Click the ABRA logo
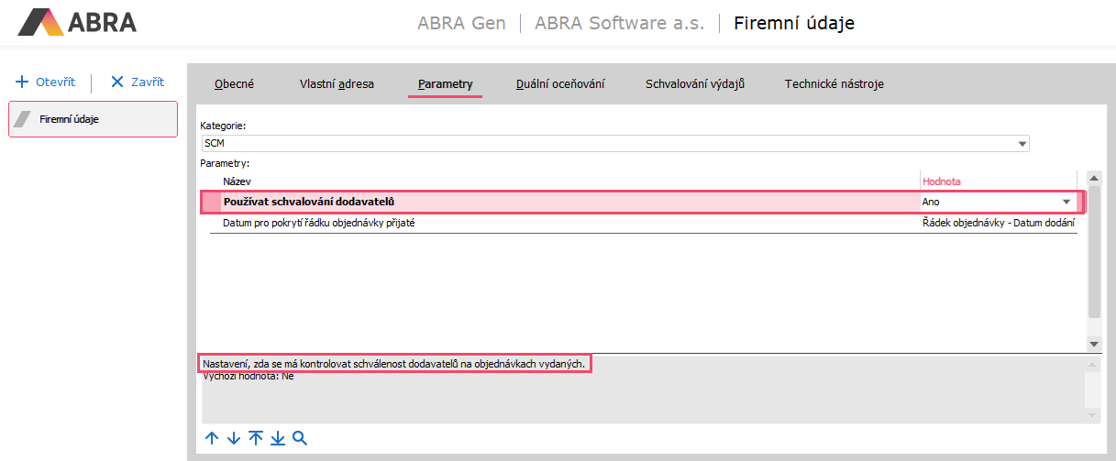 tap(77, 22)
